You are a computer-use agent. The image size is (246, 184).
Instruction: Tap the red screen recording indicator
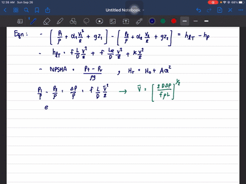pyautogui.click(x=213, y=3)
